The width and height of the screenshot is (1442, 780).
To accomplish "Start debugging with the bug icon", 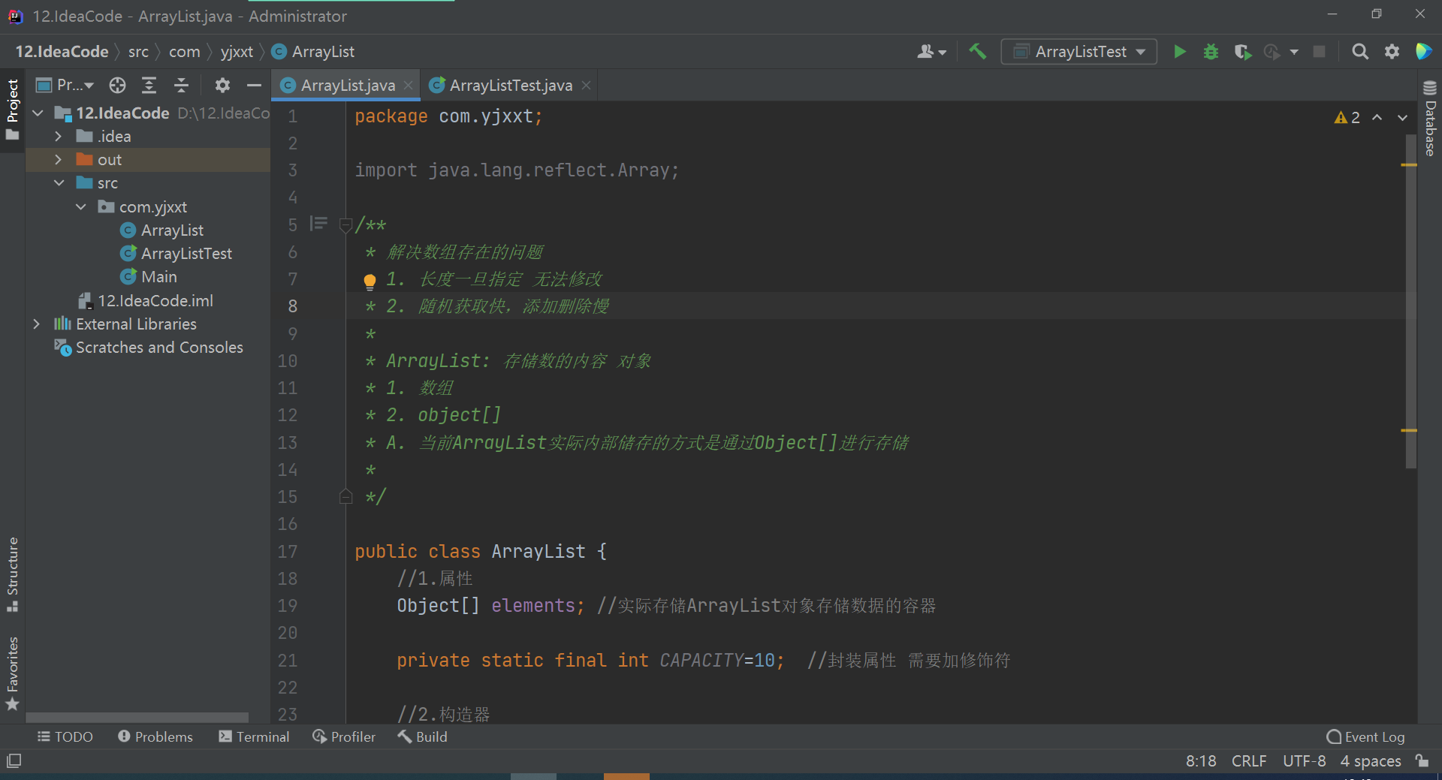I will 1211,52.
